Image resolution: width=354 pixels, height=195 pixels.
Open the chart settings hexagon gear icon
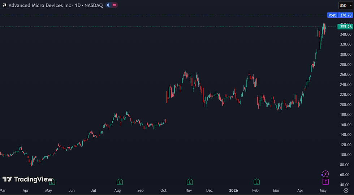tap(346, 191)
